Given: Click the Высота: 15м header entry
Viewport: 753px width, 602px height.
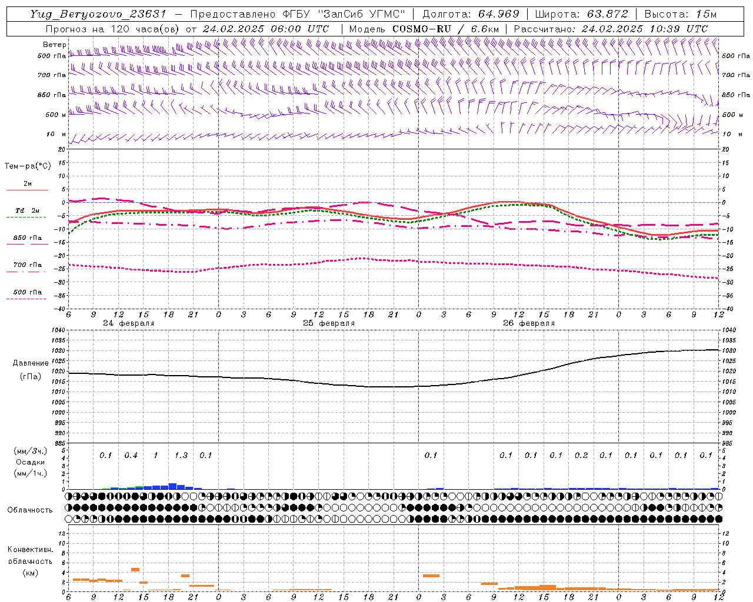Looking at the screenshot, I should pos(681,14).
